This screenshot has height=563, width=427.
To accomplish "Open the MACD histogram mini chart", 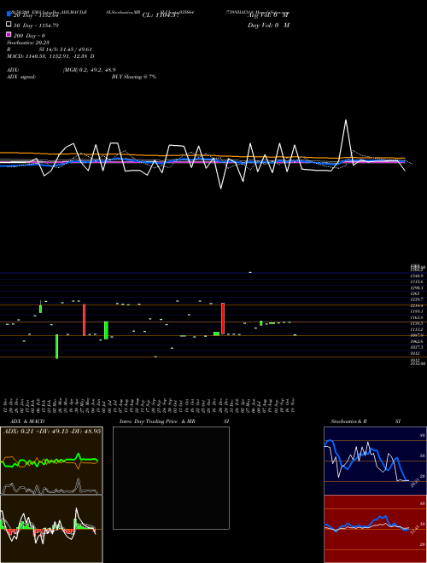I will 51,529.
